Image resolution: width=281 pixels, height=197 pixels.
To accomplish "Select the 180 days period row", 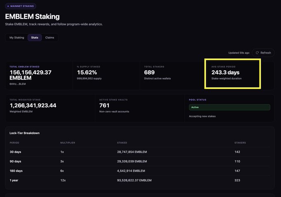I will pyautogui.click(x=140, y=171).
